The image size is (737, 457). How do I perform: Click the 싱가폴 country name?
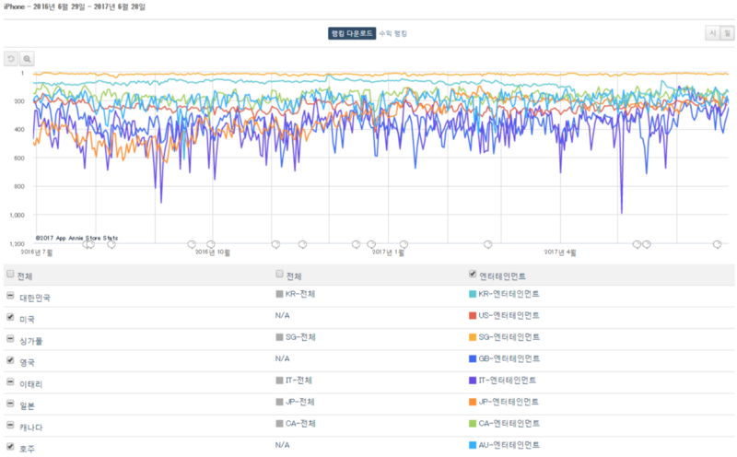(31, 341)
